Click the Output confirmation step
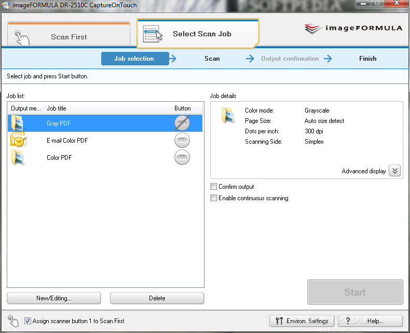The width and height of the screenshot is (410, 333). click(x=290, y=59)
